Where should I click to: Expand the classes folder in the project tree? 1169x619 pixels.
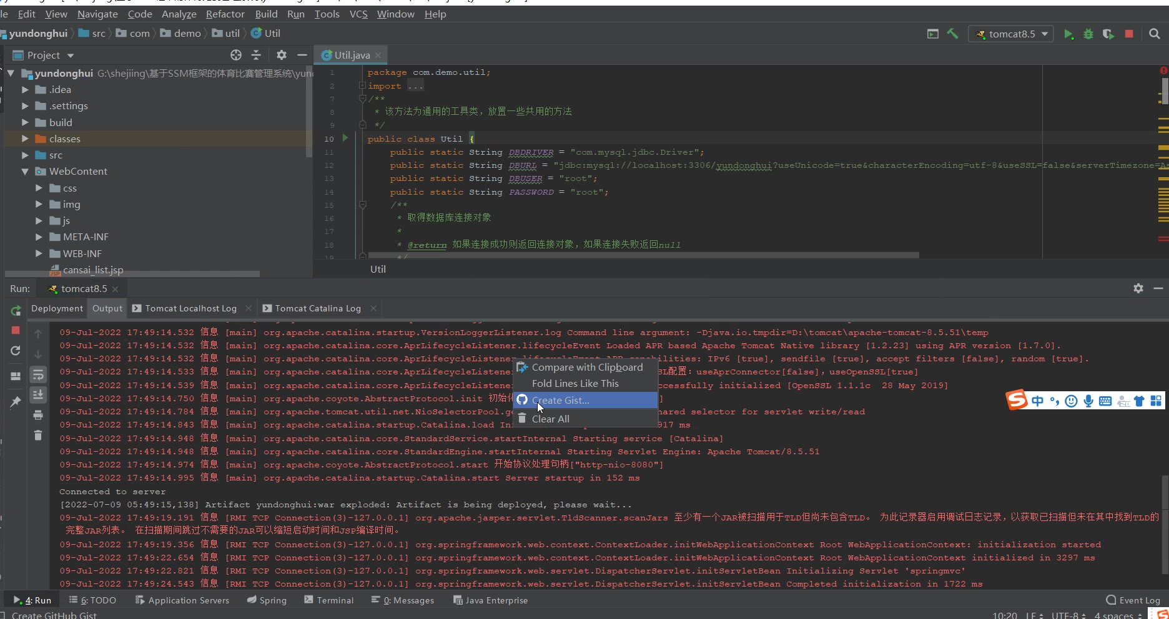point(25,139)
